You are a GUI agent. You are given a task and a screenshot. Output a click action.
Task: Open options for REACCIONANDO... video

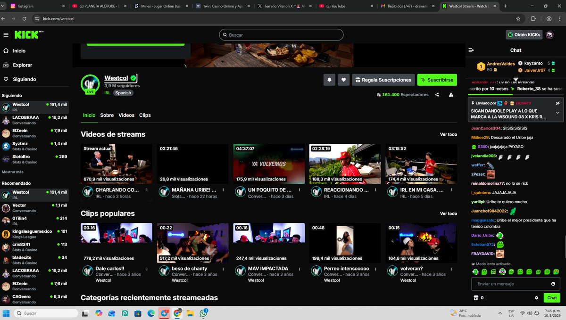click(x=375, y=190)
